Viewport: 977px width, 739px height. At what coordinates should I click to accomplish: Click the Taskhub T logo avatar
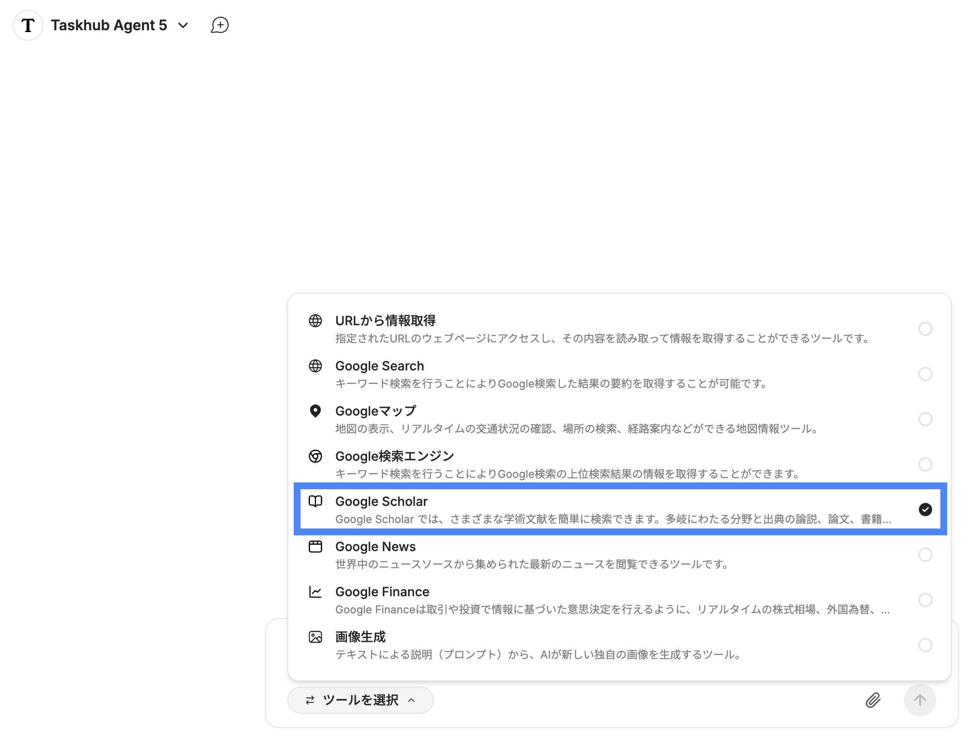[28, 25]
